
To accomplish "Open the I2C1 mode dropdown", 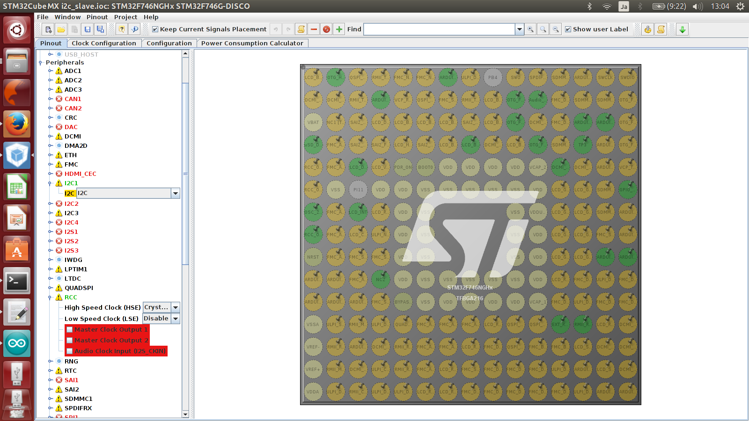I will coord(176,193).
